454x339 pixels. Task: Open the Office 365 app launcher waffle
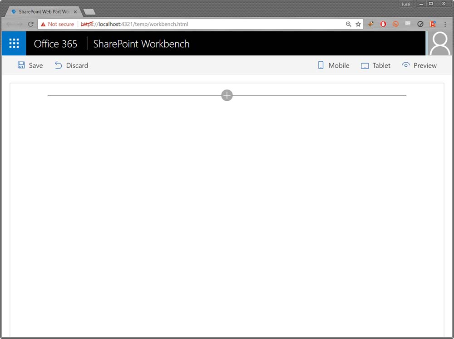tap(14, 44)
